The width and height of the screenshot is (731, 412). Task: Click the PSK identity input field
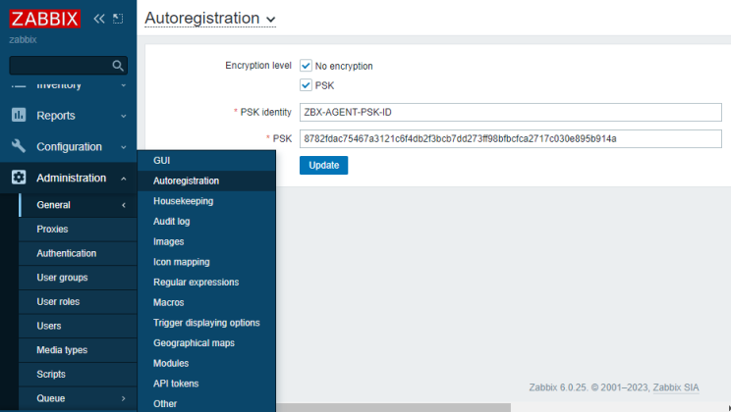510,112
